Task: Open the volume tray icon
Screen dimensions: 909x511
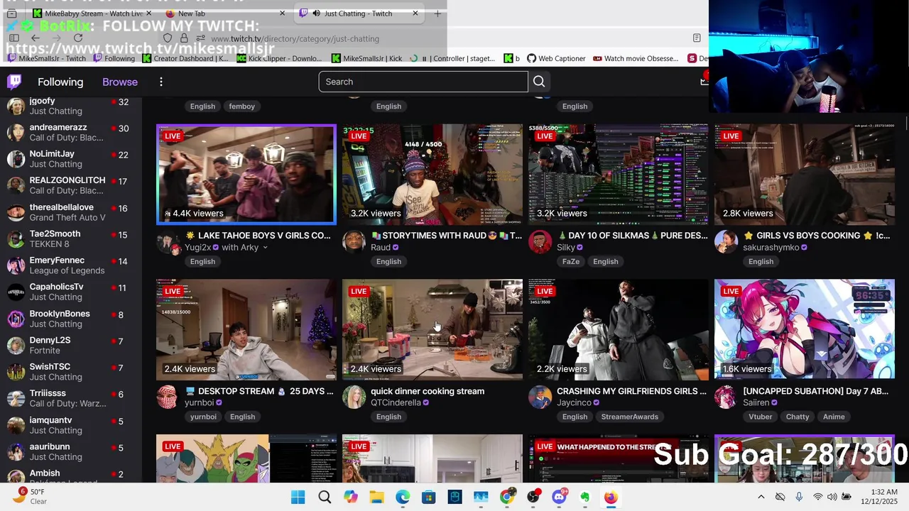Action: pyautogui.click(x=832, y=497)
